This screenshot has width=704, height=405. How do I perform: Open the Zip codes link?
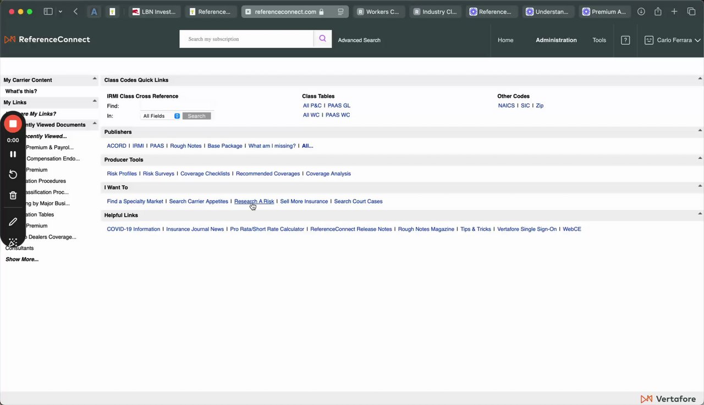(x=540, y=106)
